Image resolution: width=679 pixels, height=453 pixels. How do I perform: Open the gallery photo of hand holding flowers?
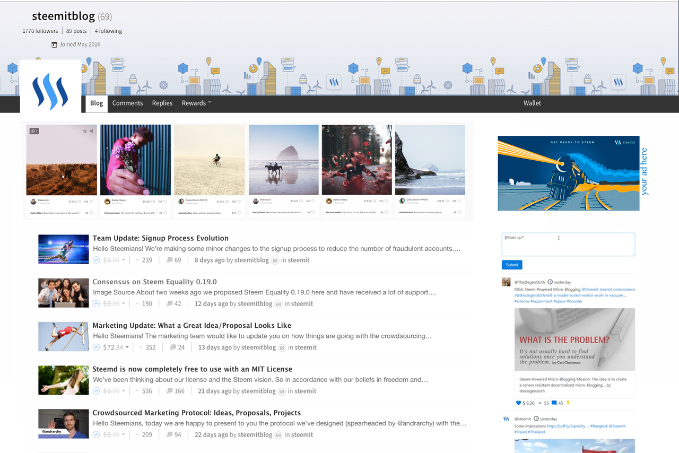135,160
